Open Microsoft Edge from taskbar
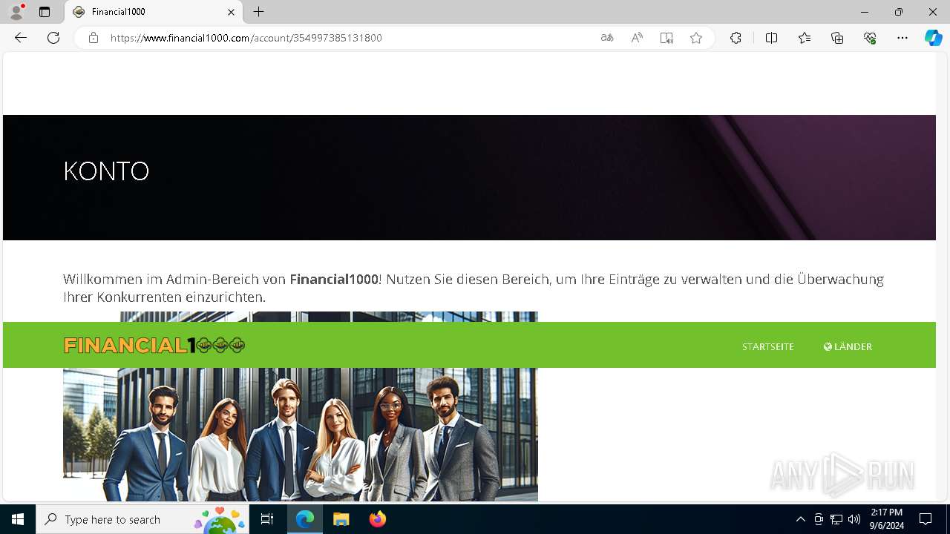Image resolution: width=950 pixels, height=534 pixels. click(x=305, y=519)
